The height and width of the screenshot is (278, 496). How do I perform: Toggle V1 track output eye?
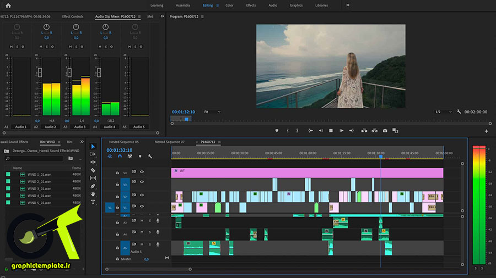(x=142, y=206)
